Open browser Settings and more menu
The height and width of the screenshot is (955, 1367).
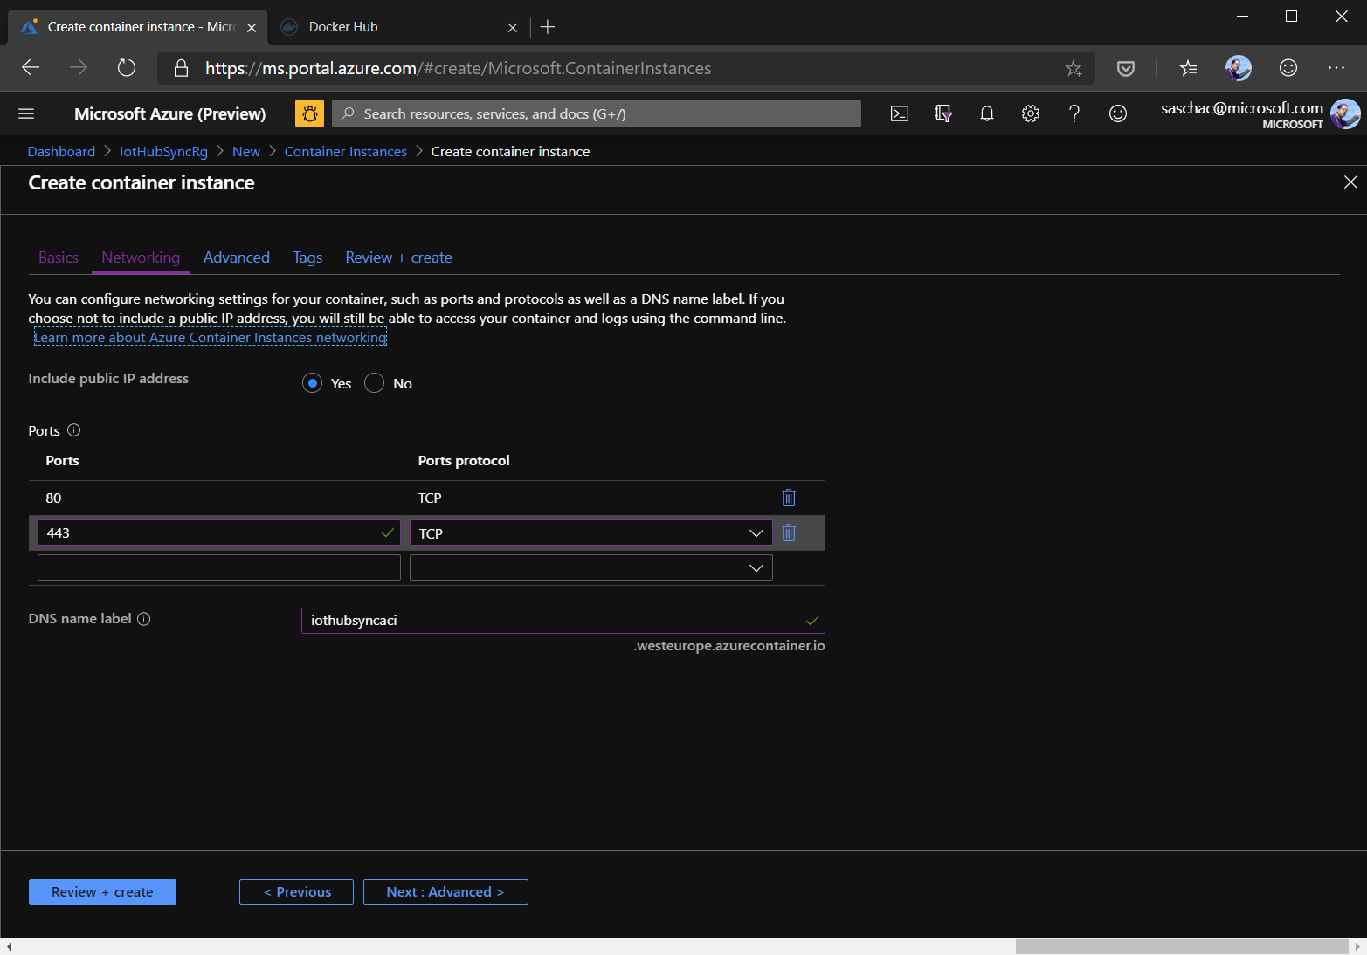(1336, 68)
